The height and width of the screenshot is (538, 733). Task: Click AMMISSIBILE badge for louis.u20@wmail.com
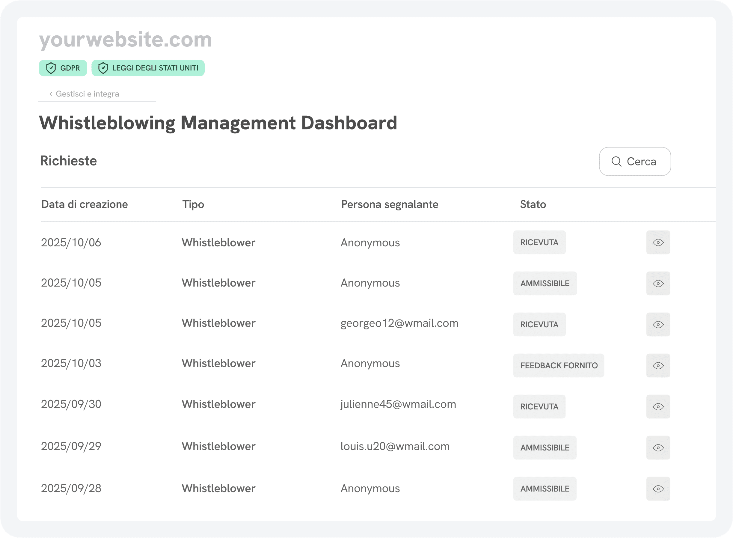click(x=545, y=447)
